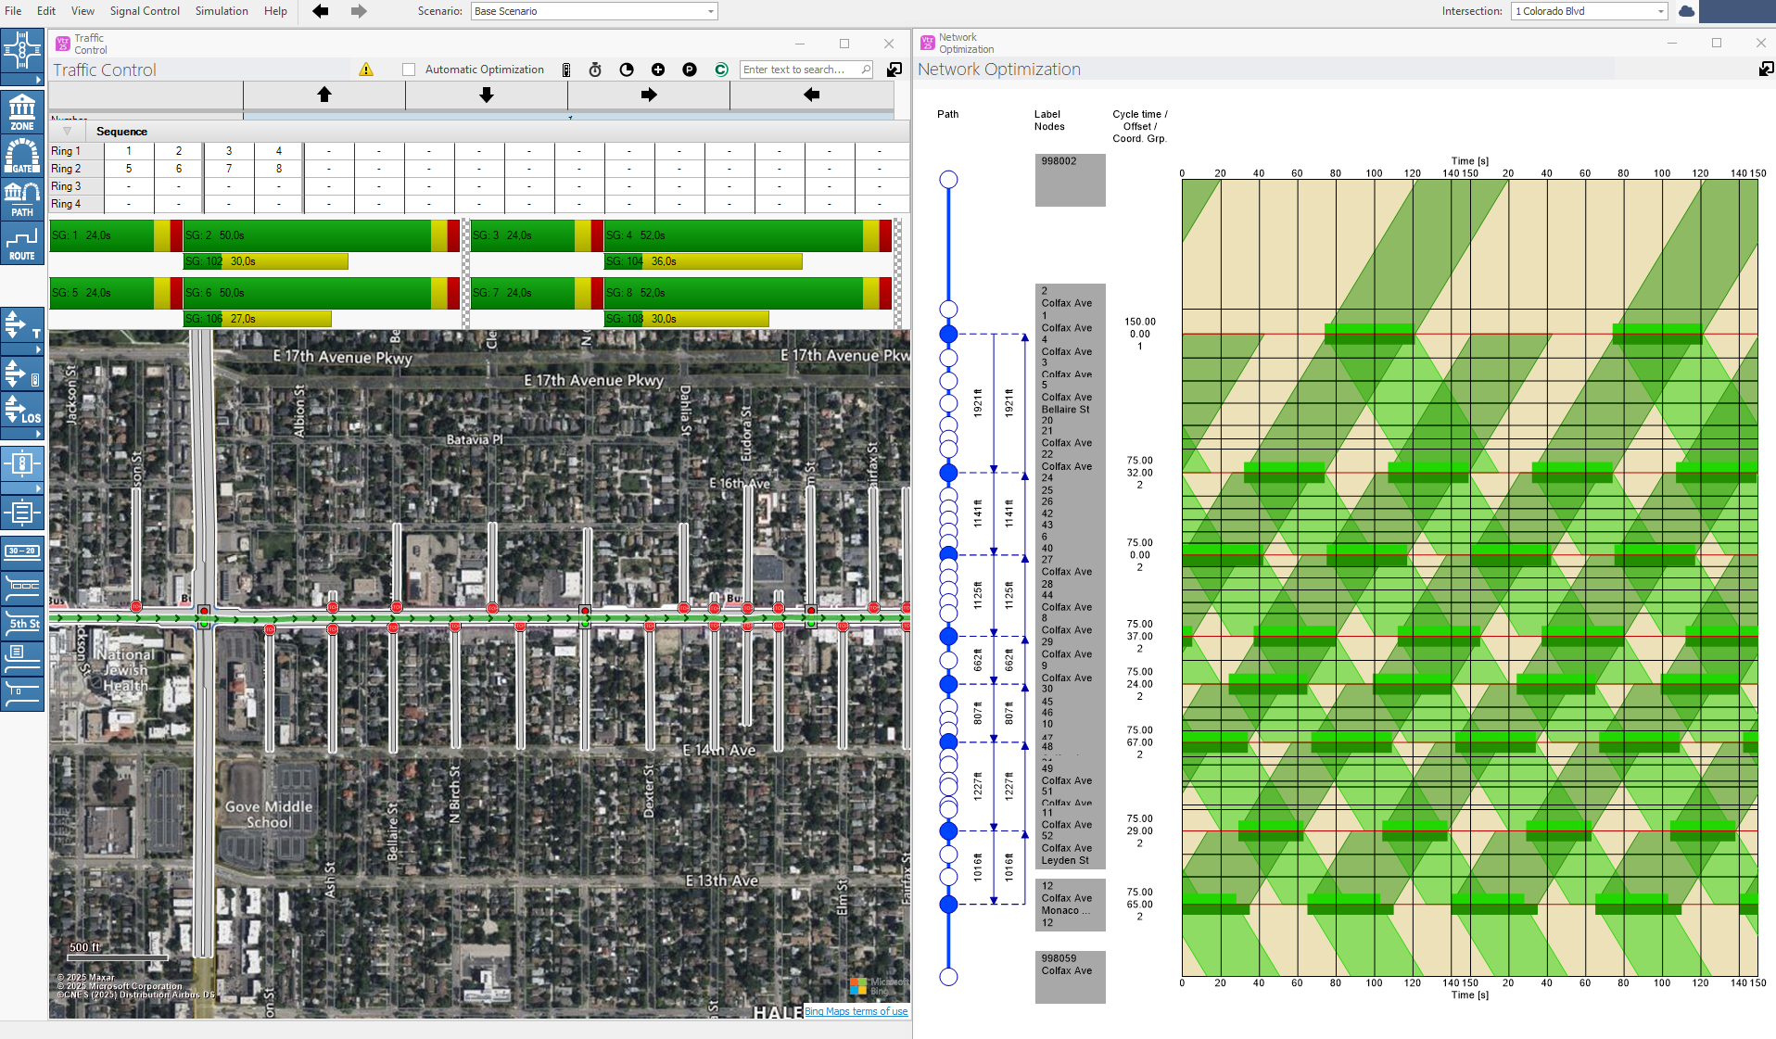Open Bing Maps terms of use link
This screenshot has height=1039, width=1776.
tap(856, 1011)
